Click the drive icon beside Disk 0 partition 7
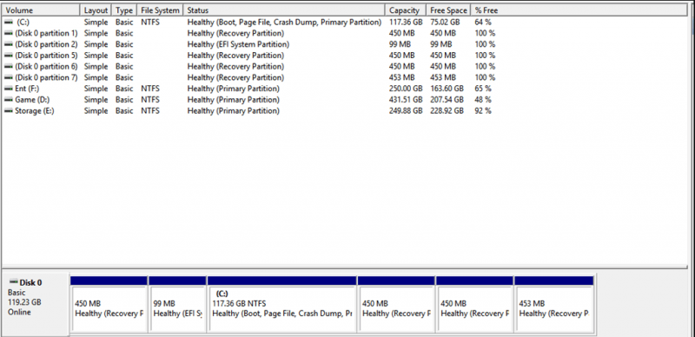Screen dimensions: 695x337 (x=9, y=77)
